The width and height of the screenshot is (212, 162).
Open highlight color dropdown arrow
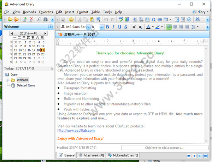click(x=162, y=27)
